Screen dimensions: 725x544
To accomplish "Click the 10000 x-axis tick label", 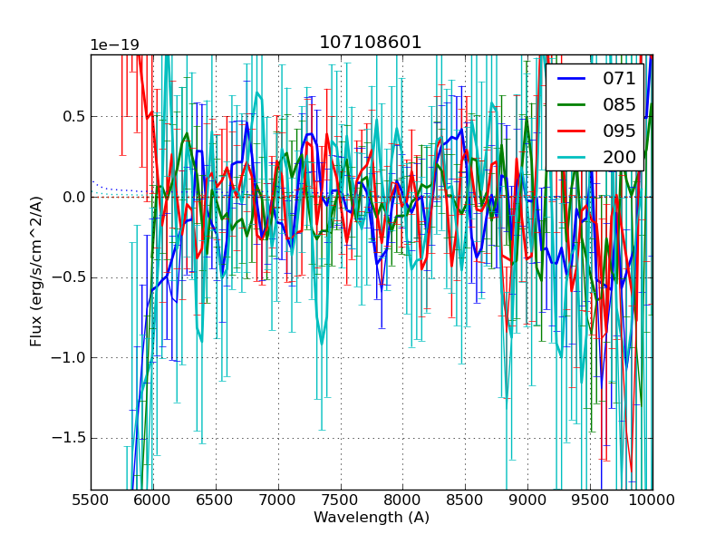I will point(652,500).
